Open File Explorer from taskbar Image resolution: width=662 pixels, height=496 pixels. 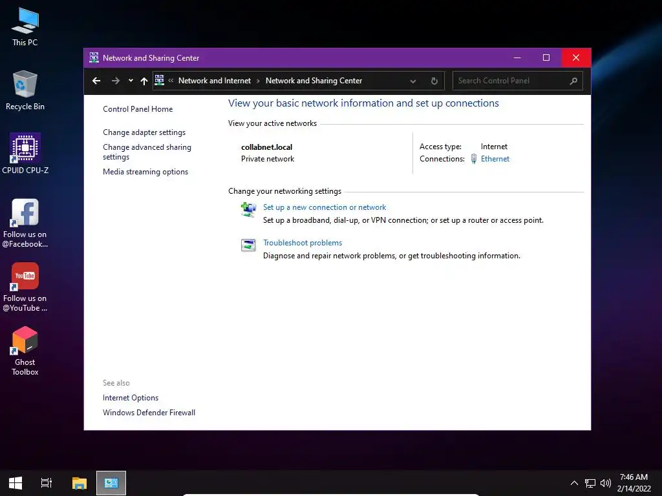pyautogui.click(x=80, y=483)
